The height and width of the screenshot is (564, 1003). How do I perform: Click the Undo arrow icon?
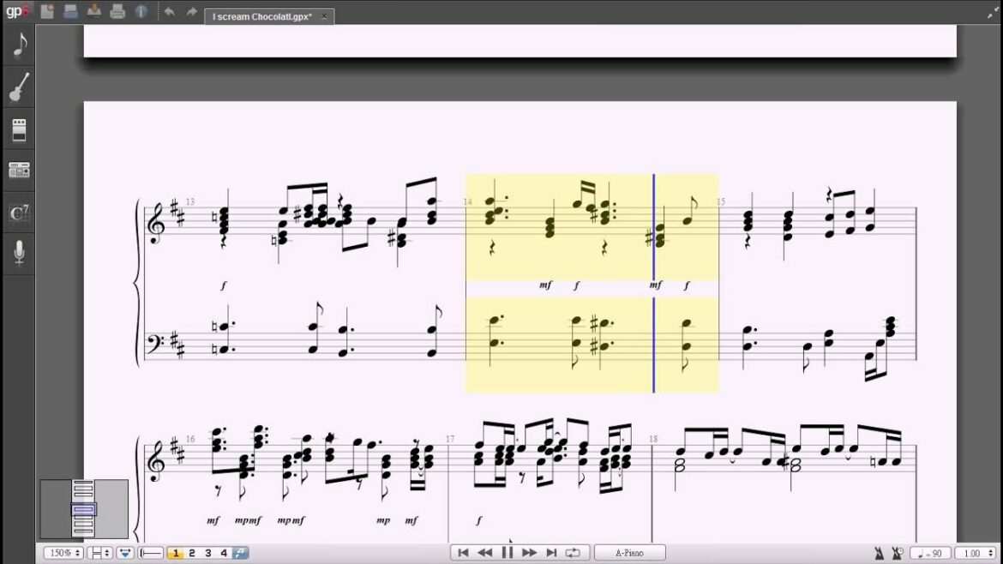(169, 12)
